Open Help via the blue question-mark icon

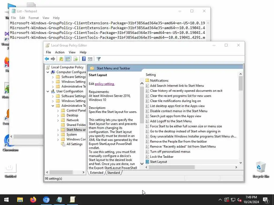[84, 59]
